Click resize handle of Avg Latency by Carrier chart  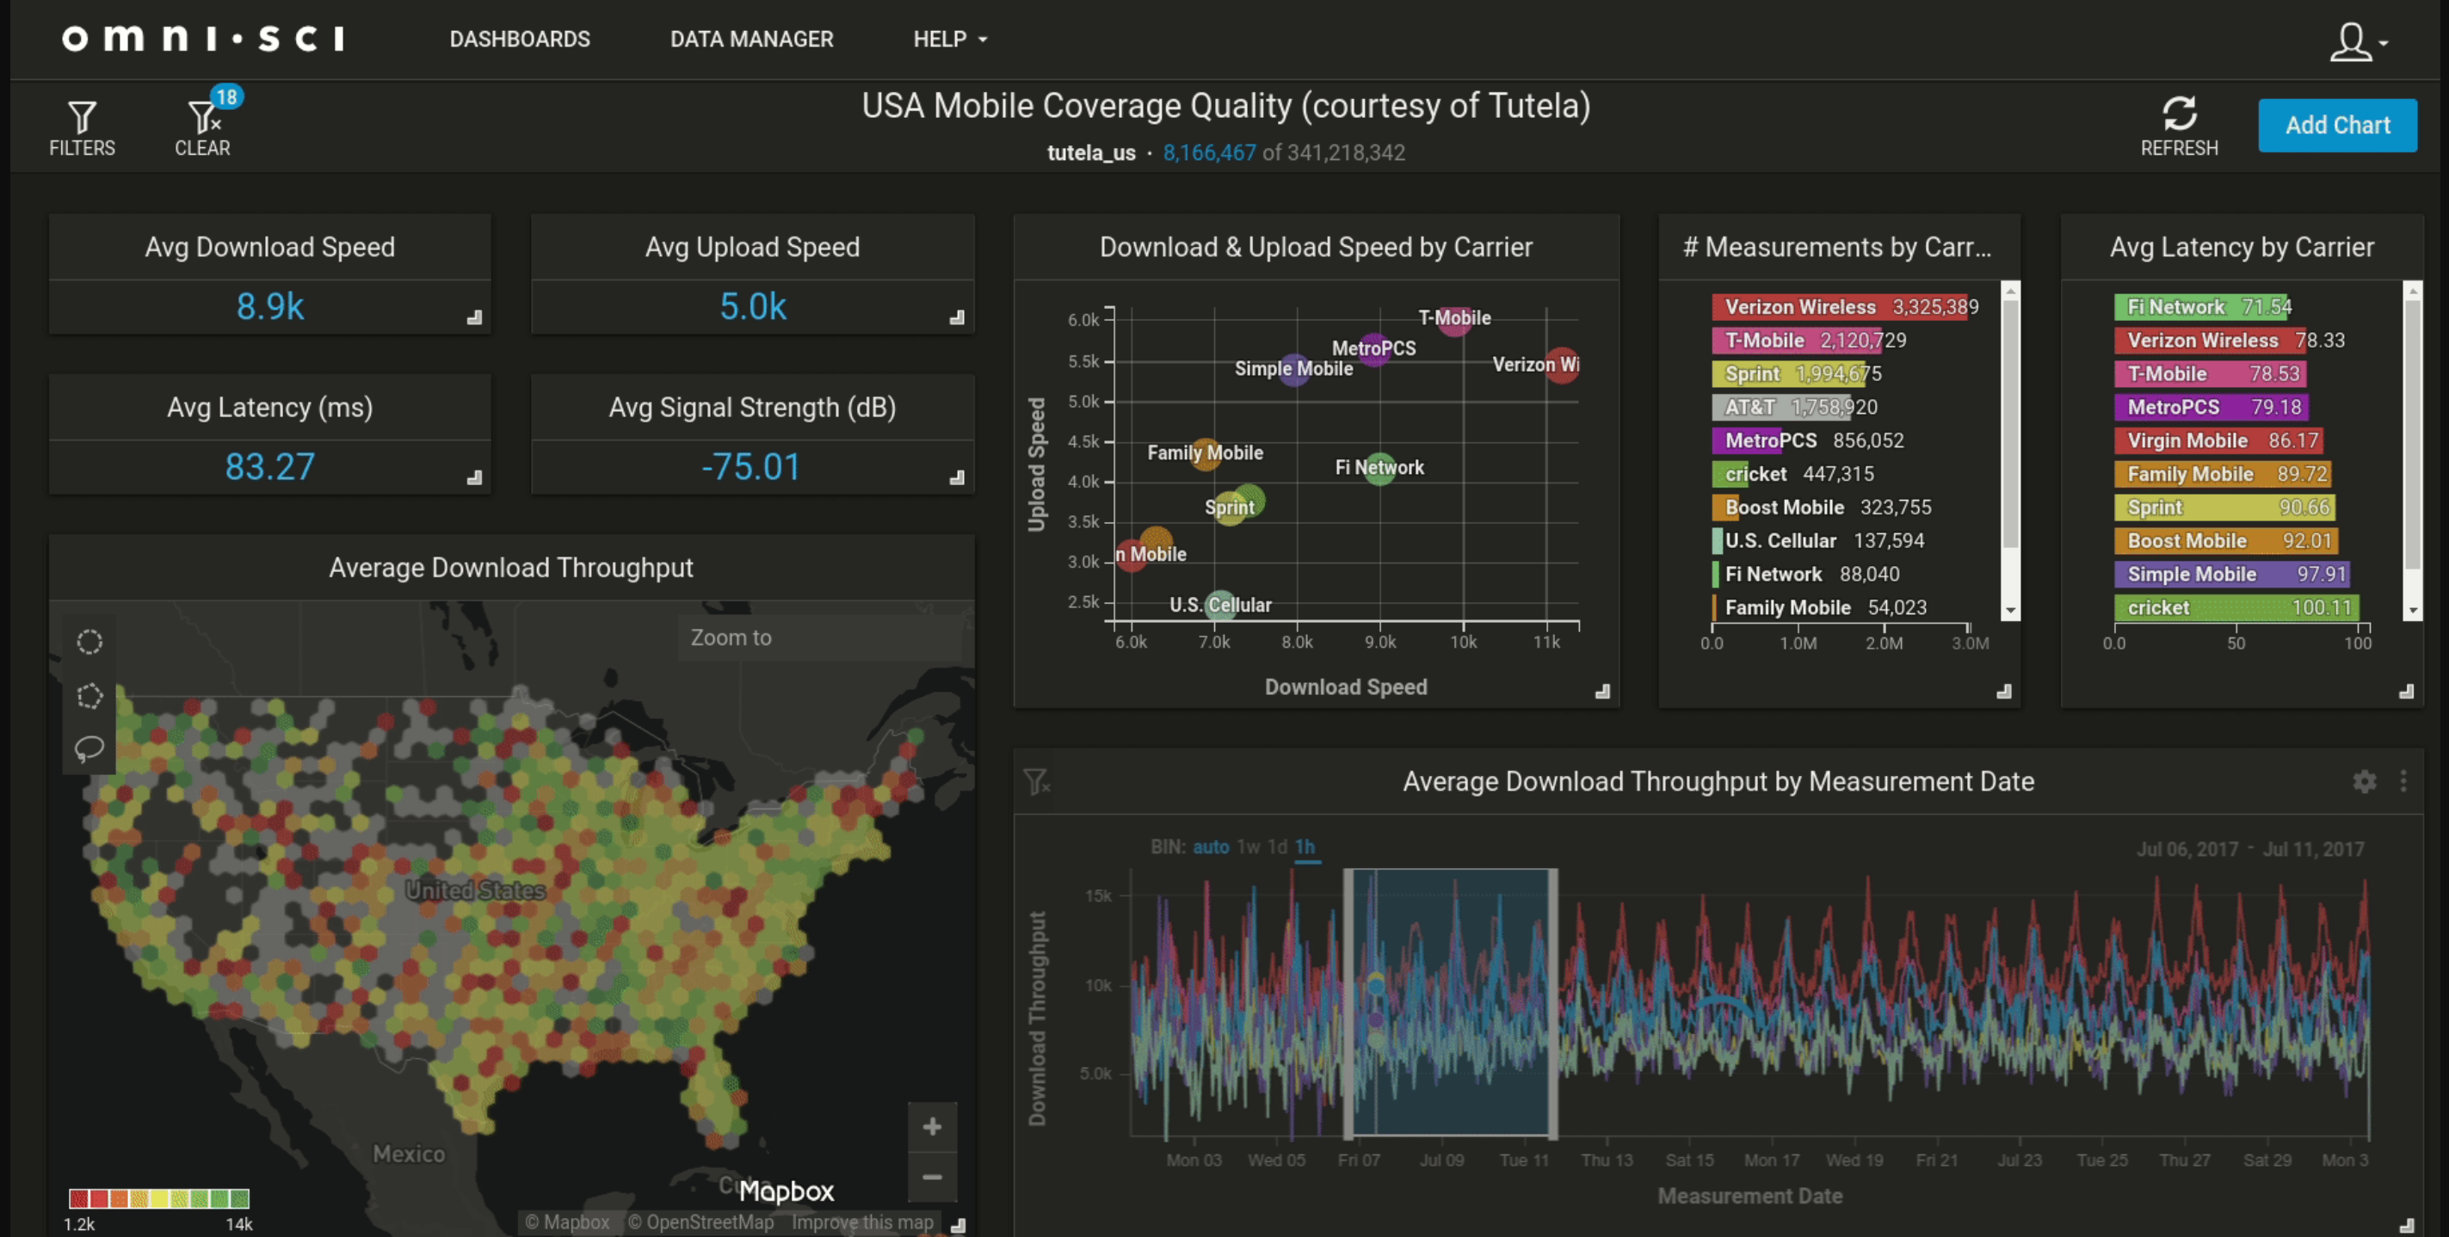coord(2406,692)
